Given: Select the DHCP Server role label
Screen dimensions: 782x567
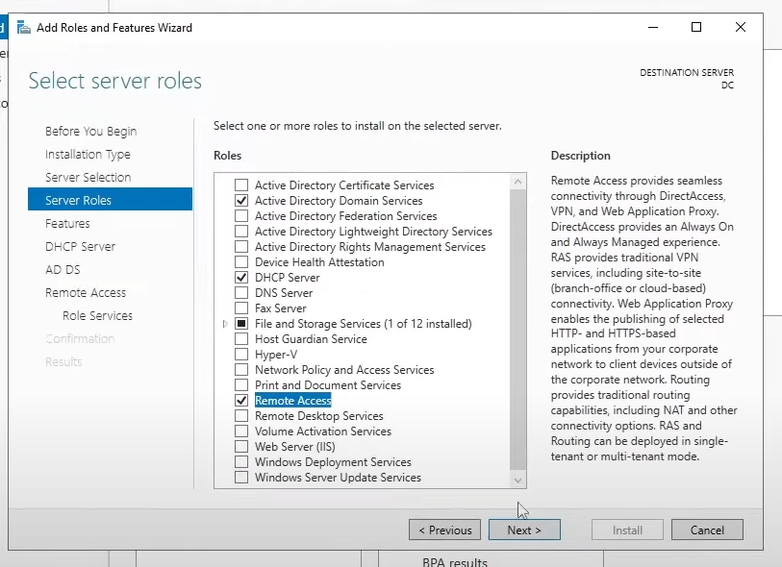Looking at the screenshot, I should 288,278.
